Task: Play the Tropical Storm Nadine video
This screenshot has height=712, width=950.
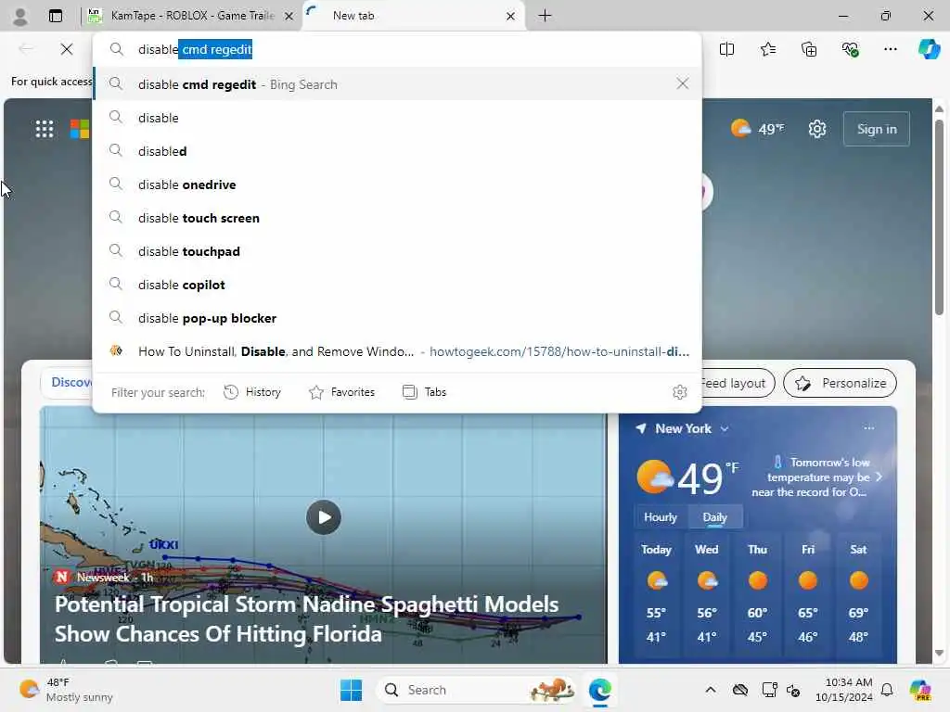Action: click(324, 517)
